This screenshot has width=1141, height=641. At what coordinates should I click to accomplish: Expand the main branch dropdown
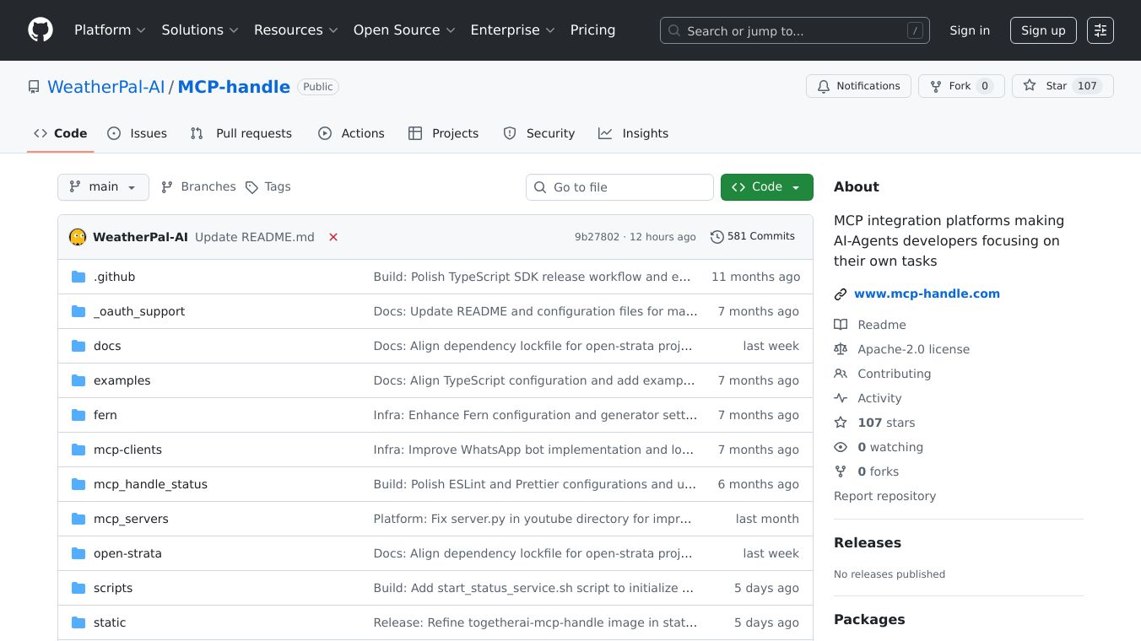(x=103, y=187)
